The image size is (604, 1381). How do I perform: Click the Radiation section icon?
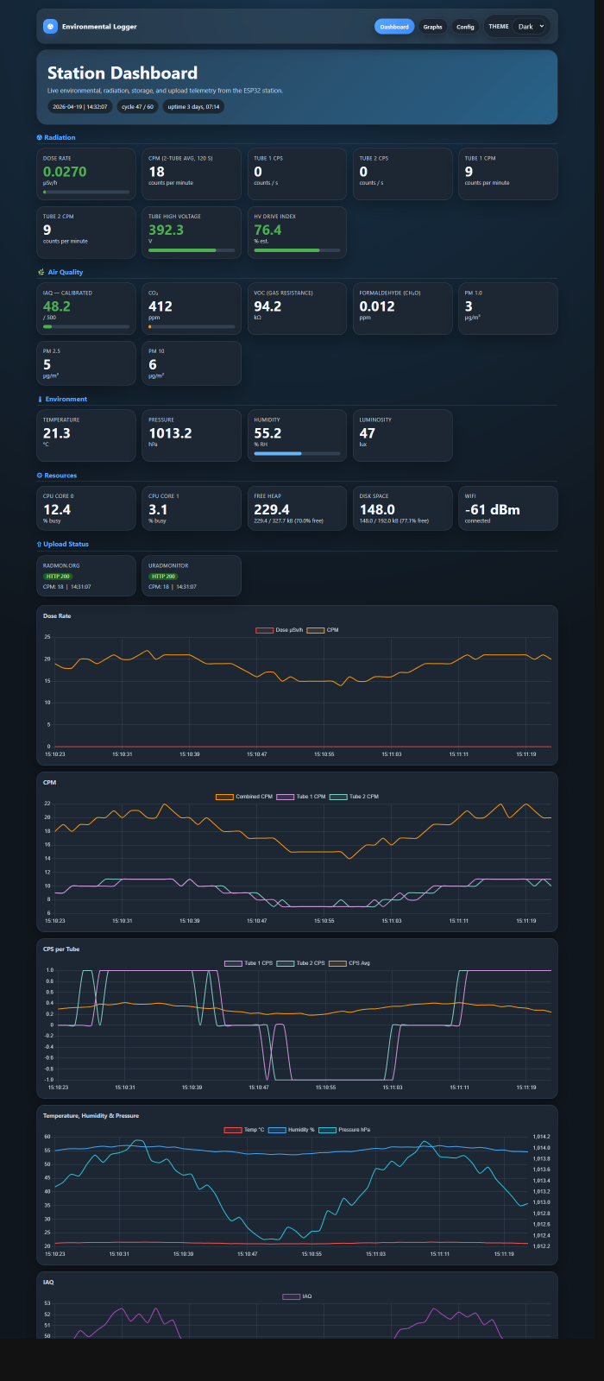39,137
